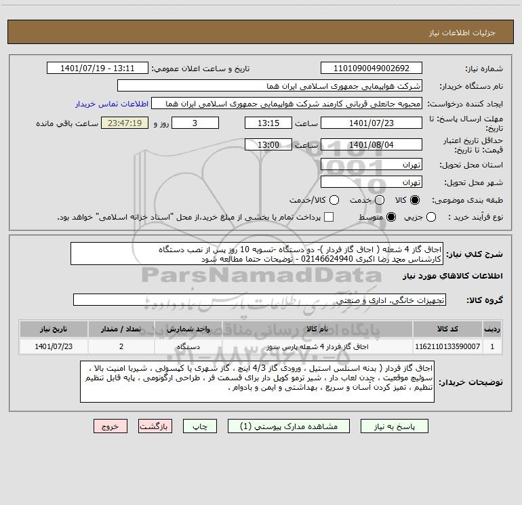Click the خروج exit button

111,426
